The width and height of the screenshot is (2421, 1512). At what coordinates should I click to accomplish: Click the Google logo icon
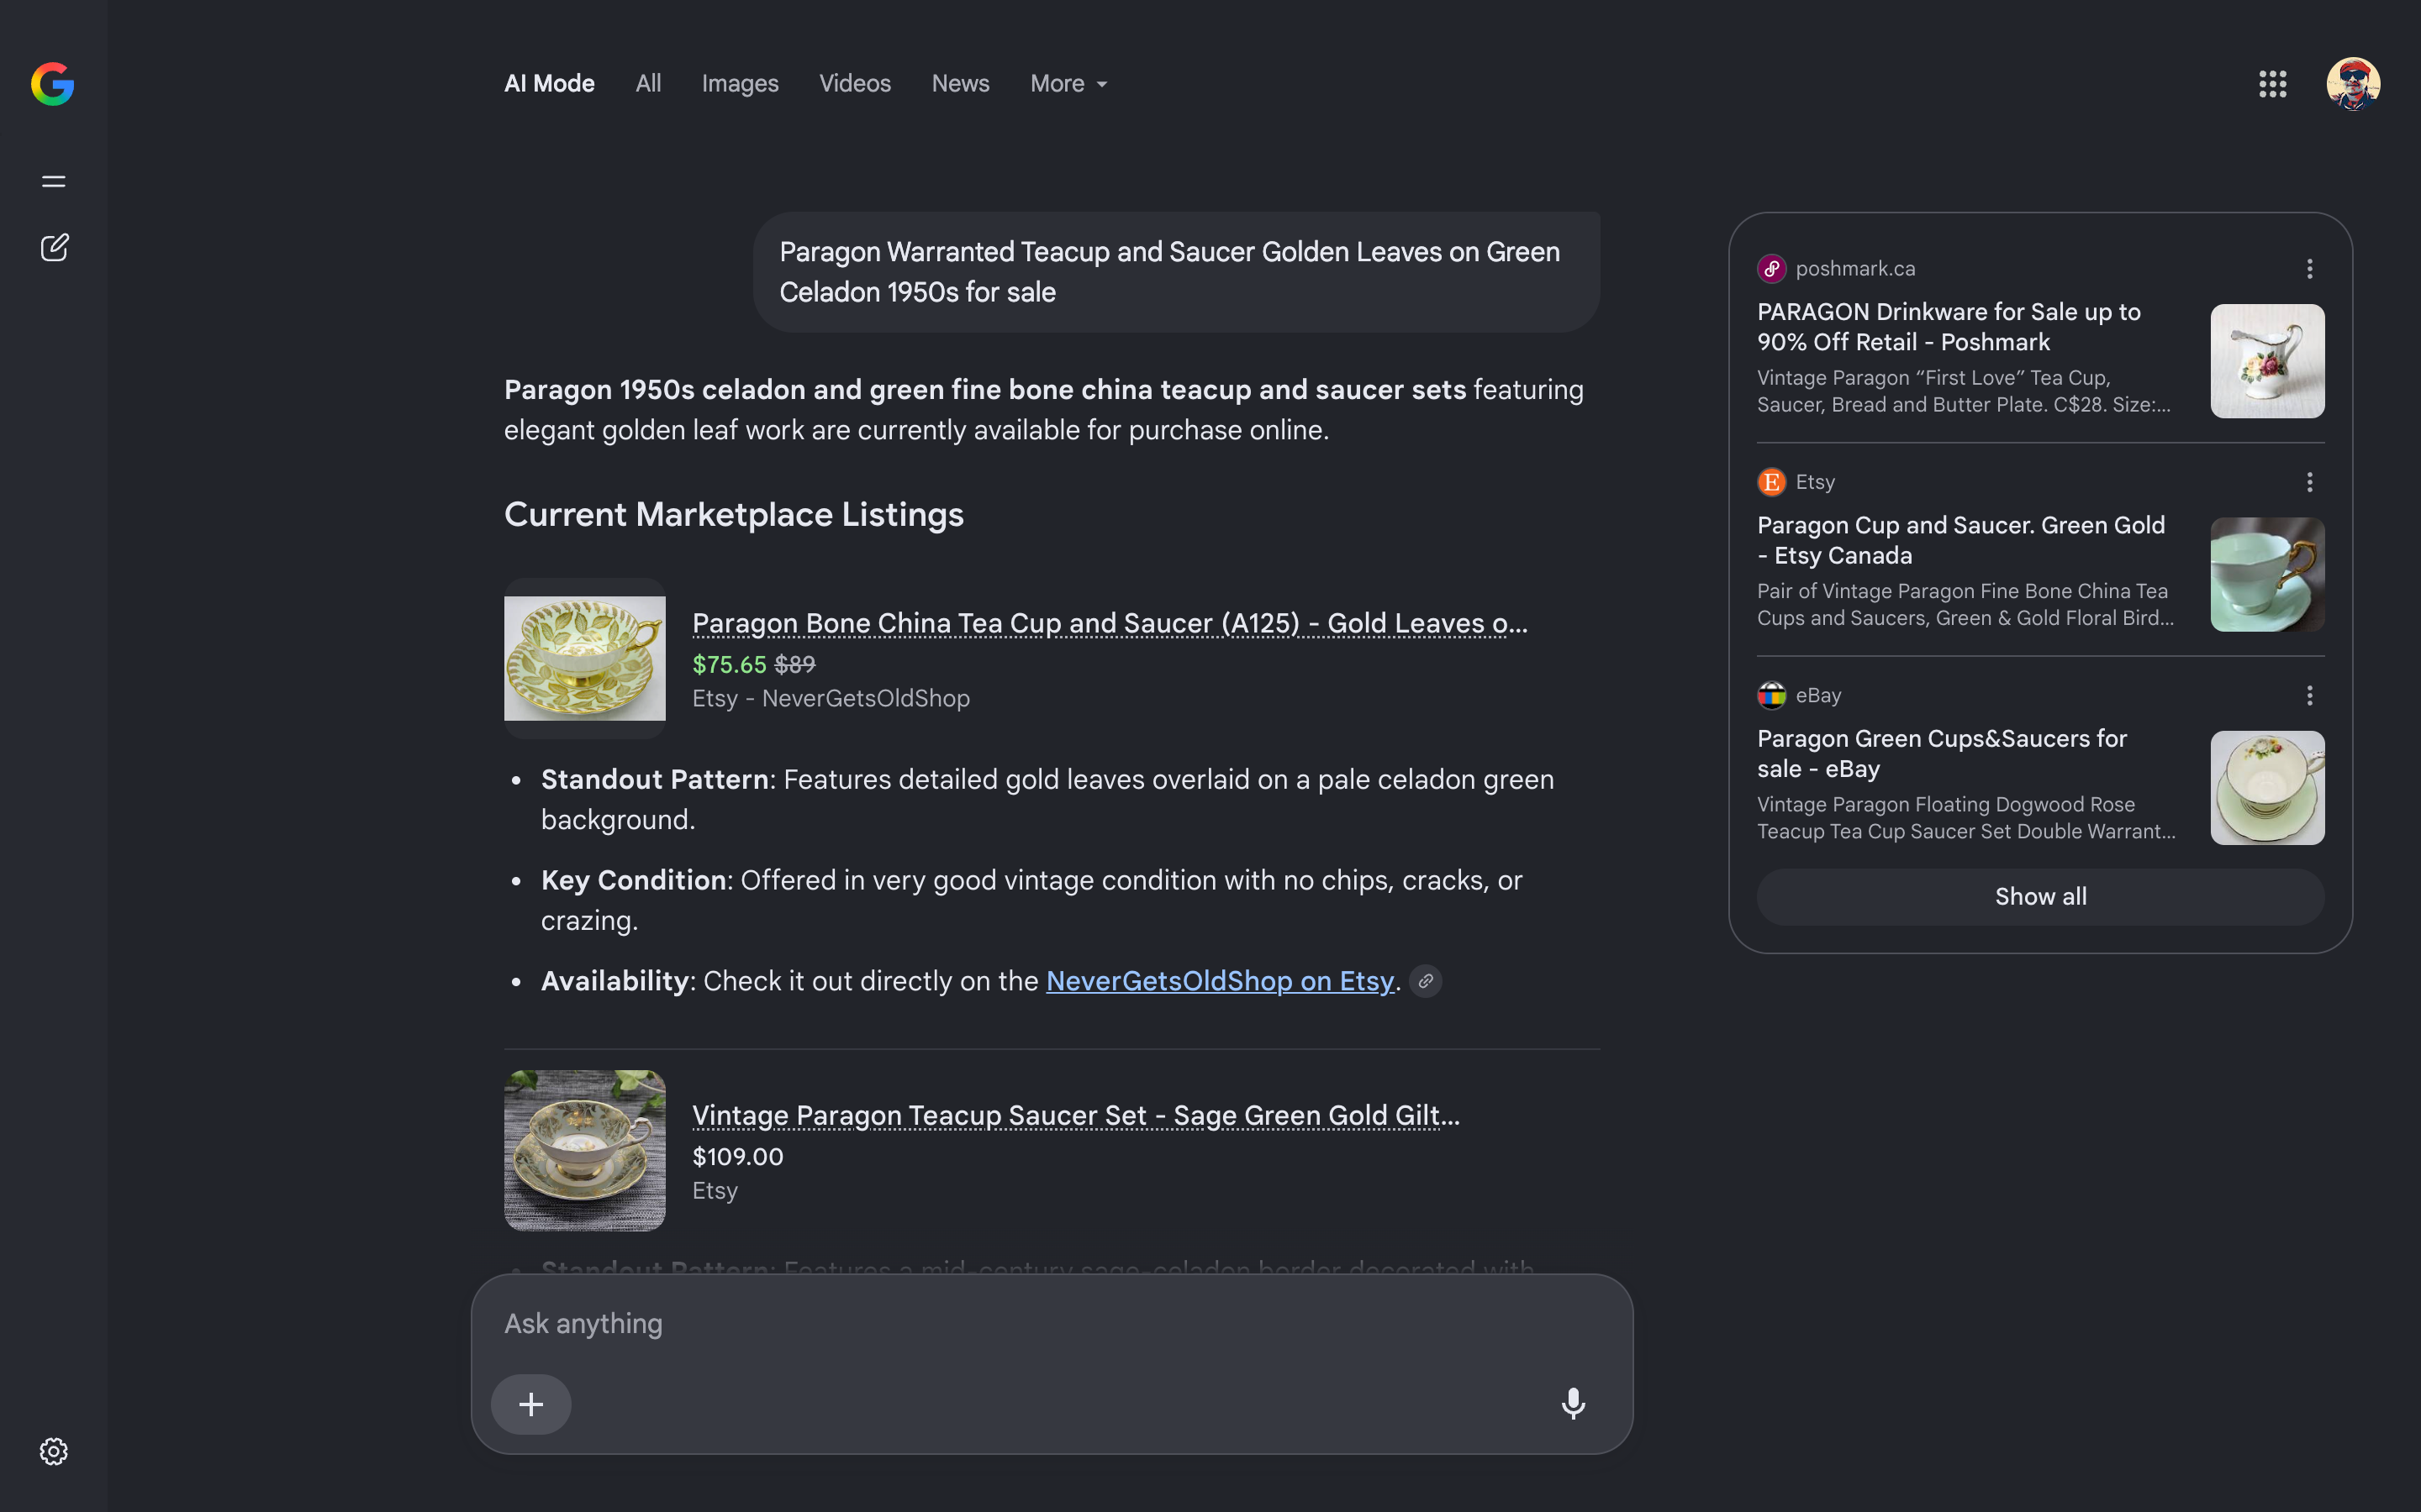tap(53, 84)
